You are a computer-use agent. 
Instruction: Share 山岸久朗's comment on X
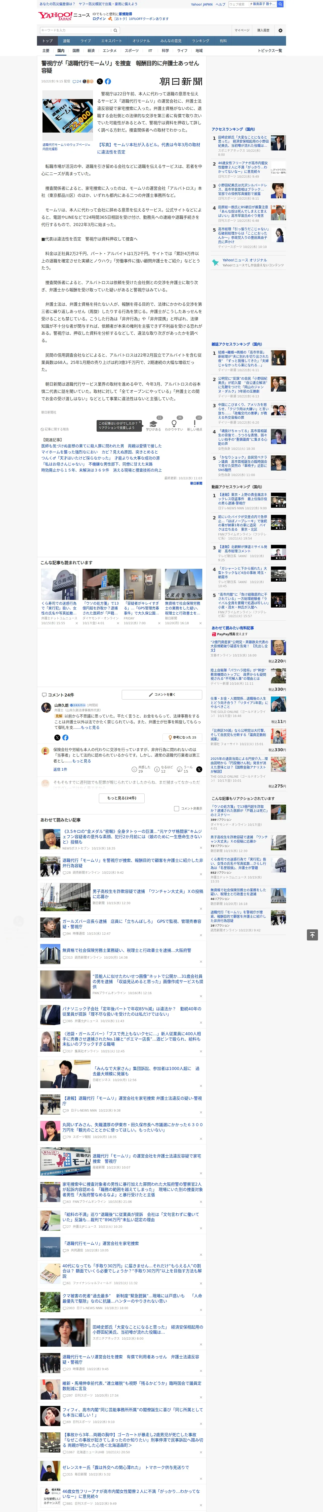(x=57, y=738)
